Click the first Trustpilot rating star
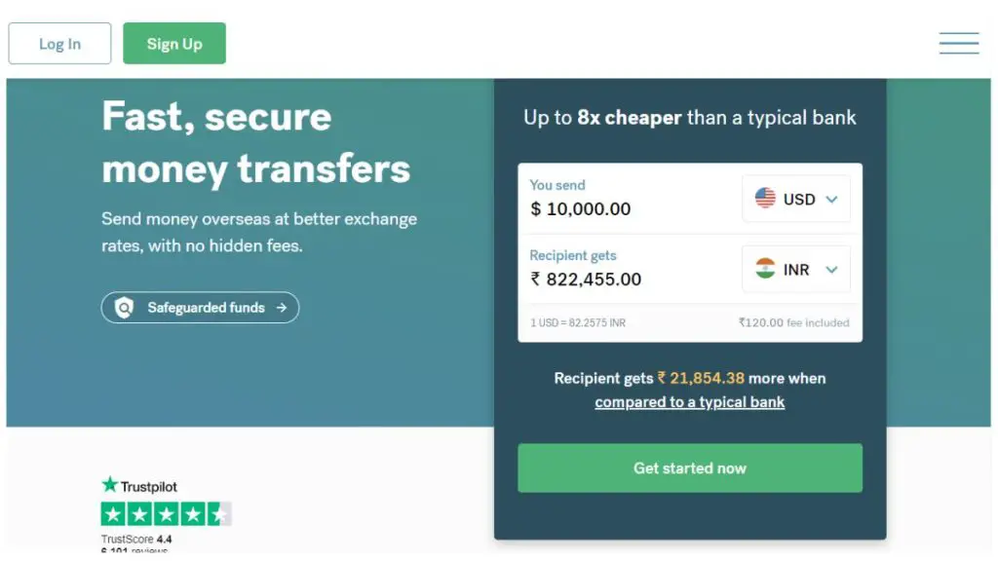998x561 pixels. [x=113, y=514]
